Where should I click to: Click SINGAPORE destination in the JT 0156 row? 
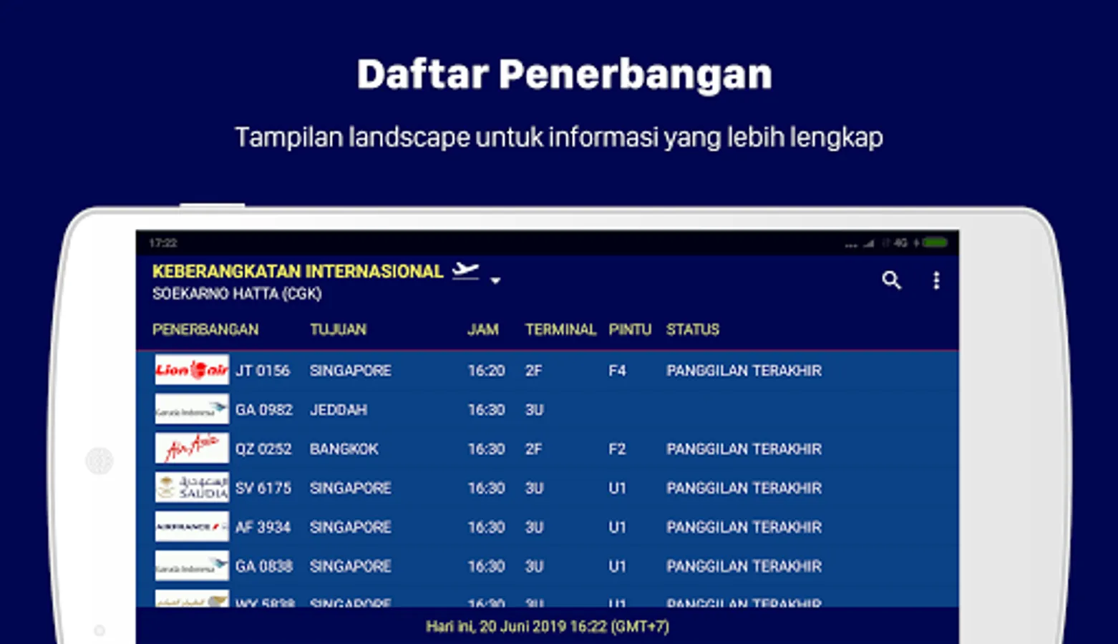click(351, 371)
